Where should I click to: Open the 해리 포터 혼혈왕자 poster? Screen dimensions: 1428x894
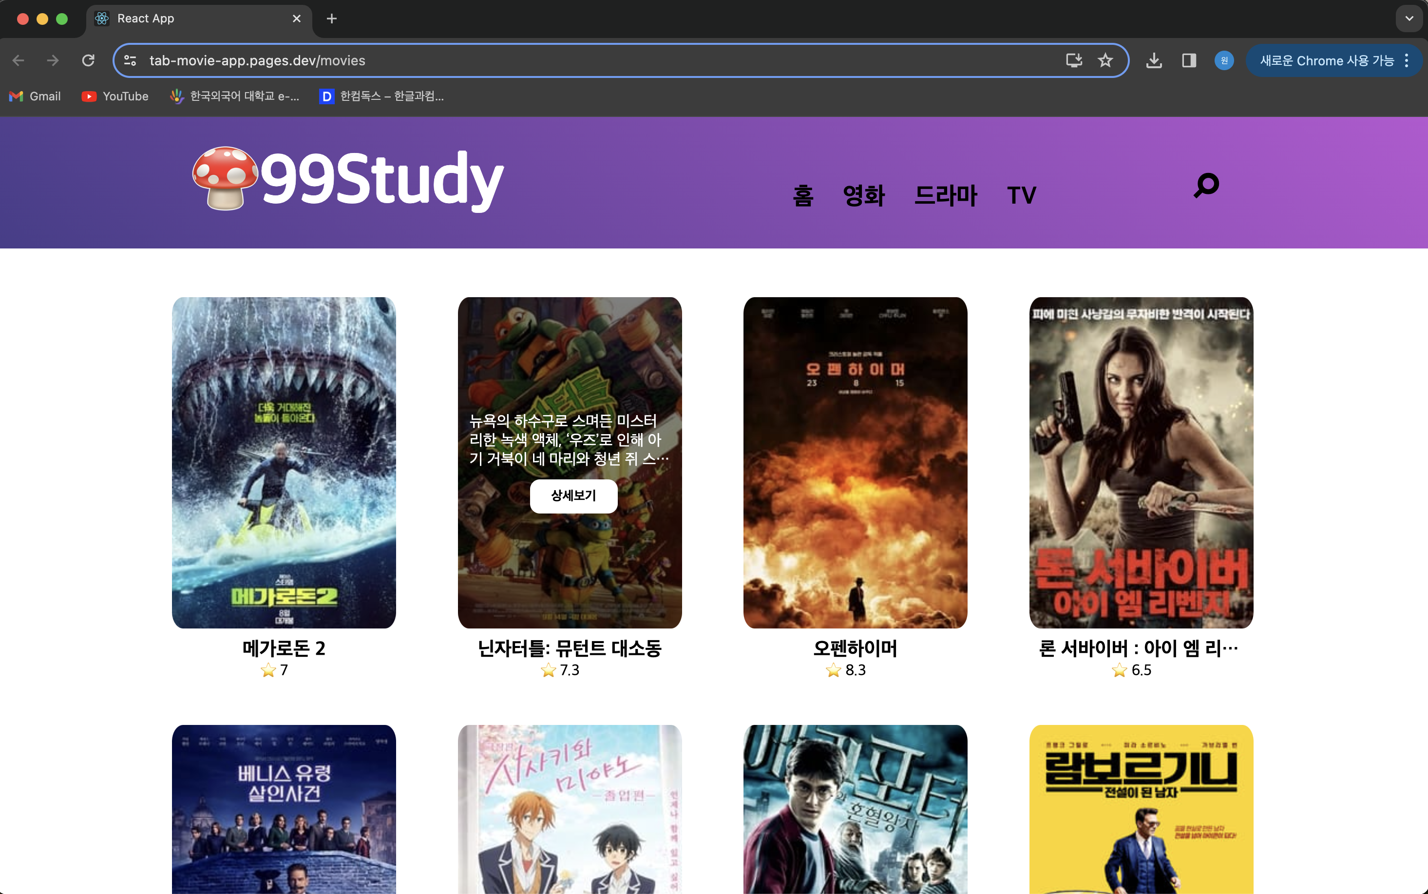(x=855, y=809)
